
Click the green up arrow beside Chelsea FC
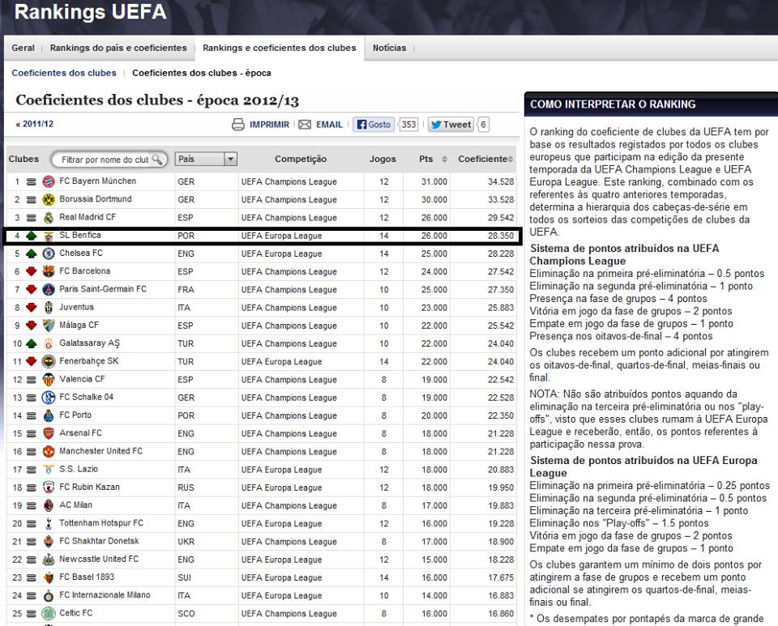coord(32,253)
